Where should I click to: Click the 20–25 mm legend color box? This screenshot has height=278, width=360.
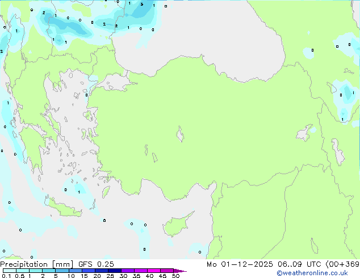coord(101,271)
